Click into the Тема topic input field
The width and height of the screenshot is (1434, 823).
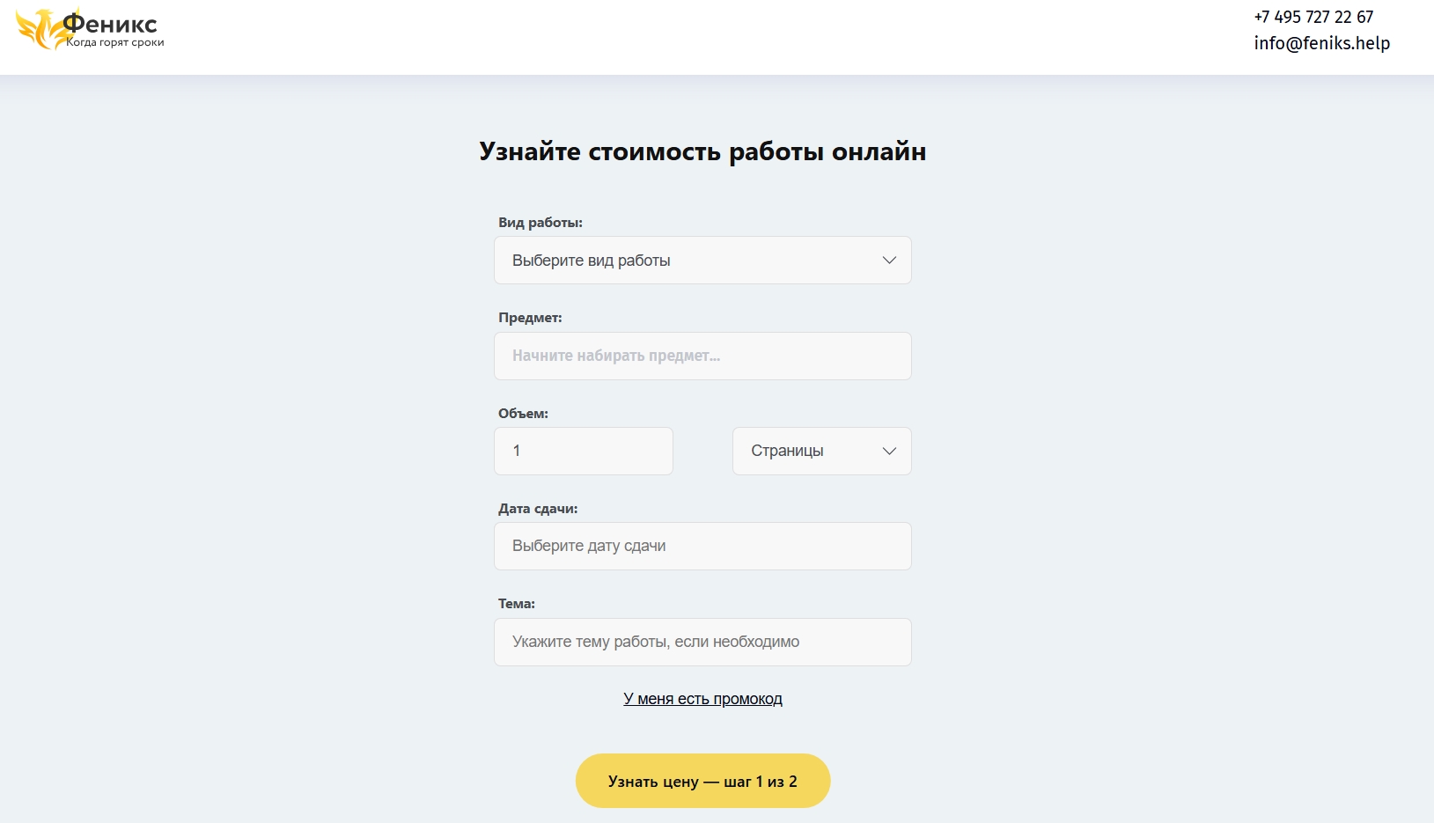(x=702, y=642)
